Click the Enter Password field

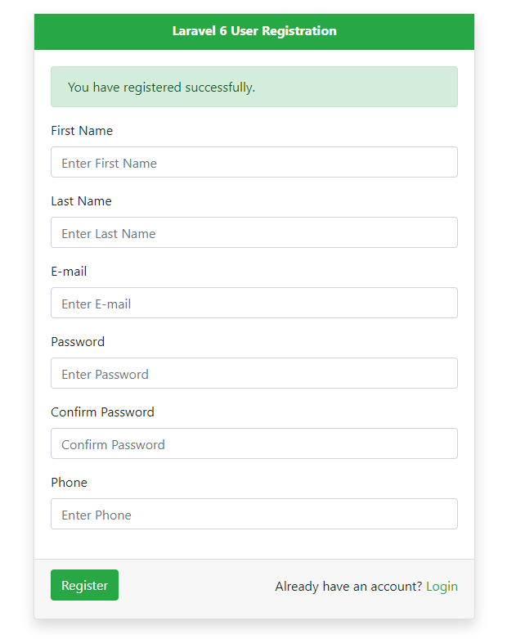[254, 373]
